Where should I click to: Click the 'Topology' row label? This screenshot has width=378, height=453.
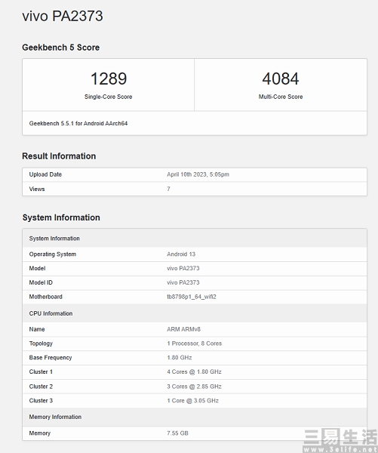pos(41,344)
